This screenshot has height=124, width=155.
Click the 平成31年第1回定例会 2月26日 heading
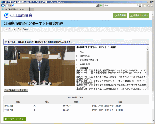[x=96, y=48]
